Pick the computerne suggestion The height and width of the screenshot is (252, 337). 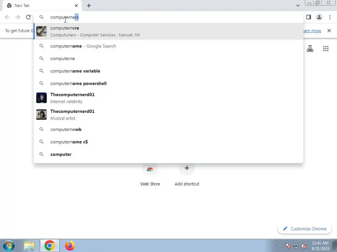click(168, 58)
